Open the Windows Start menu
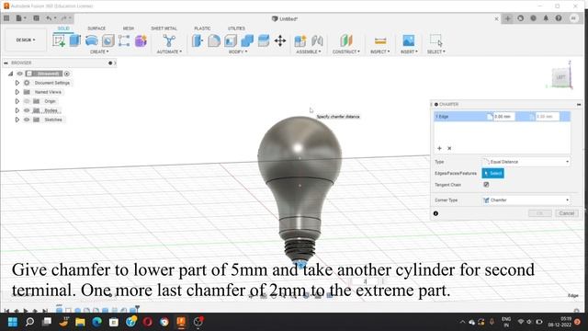Screen dimensions: 588x331 pos(12,322)
